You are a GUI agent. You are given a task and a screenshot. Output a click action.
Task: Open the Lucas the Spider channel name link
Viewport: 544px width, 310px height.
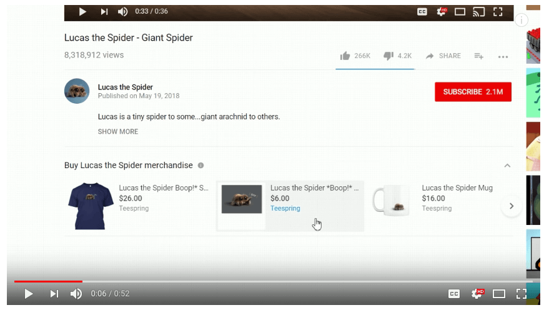(x=126, y=87)
